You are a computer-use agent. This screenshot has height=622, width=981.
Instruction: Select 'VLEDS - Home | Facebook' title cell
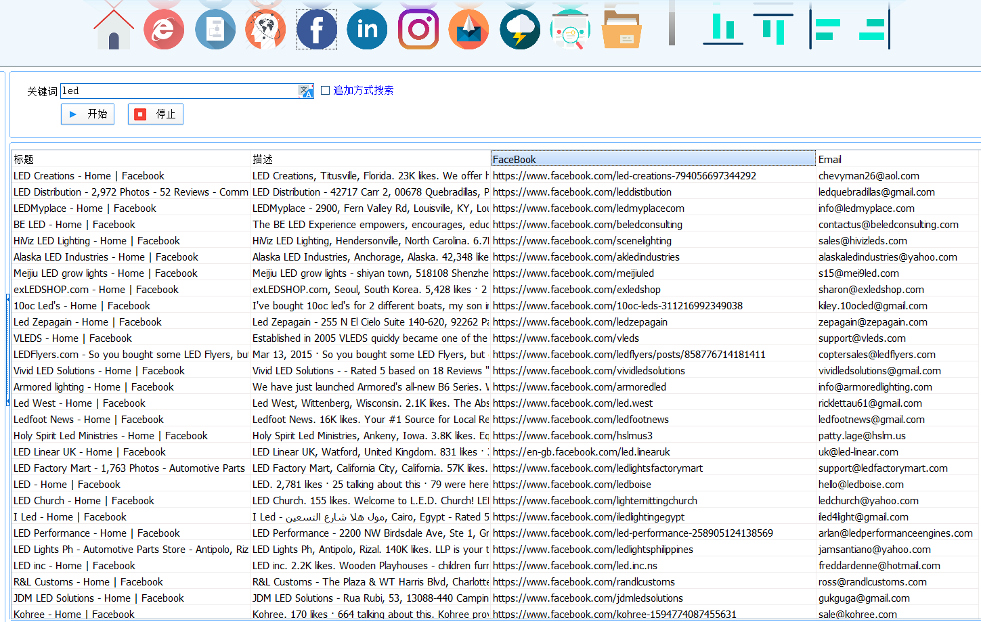point(72,338)
